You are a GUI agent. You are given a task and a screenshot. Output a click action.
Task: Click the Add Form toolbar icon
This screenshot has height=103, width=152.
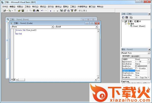[x=10, y=11]
